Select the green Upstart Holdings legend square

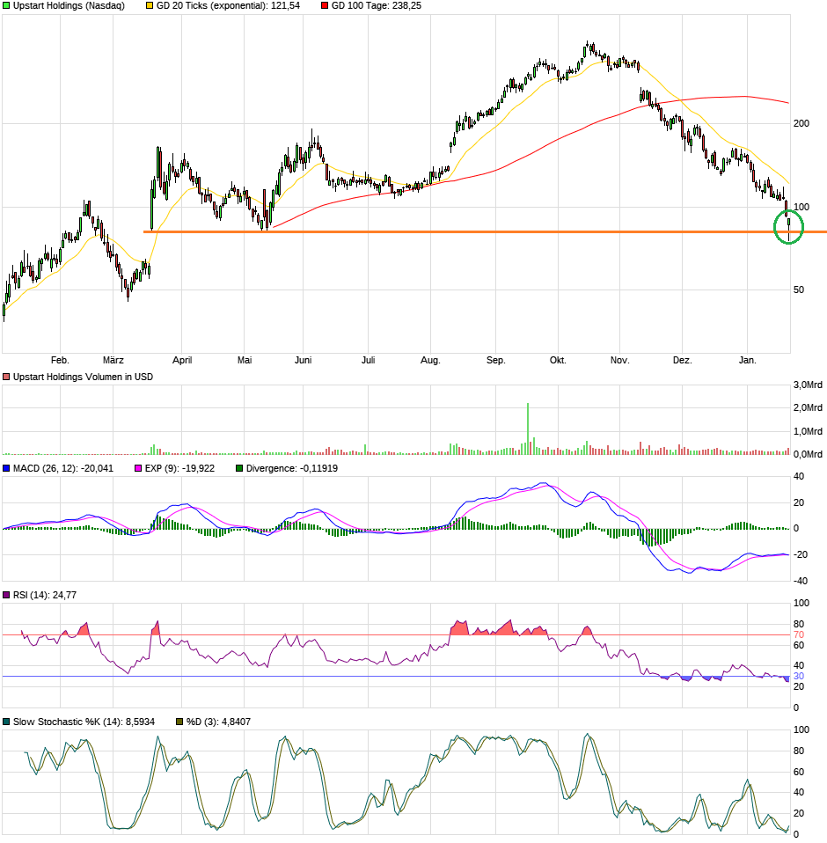pyautogui.click(x=6, y=6)
